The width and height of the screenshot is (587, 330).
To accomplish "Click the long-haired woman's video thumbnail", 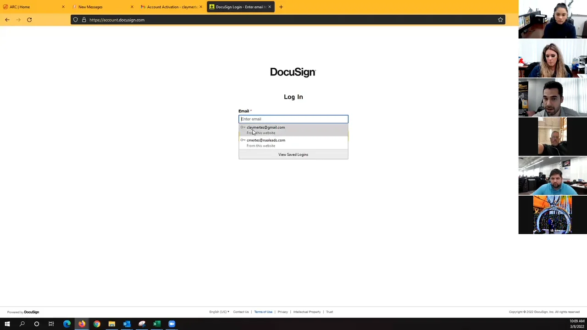I will point(553,58).
